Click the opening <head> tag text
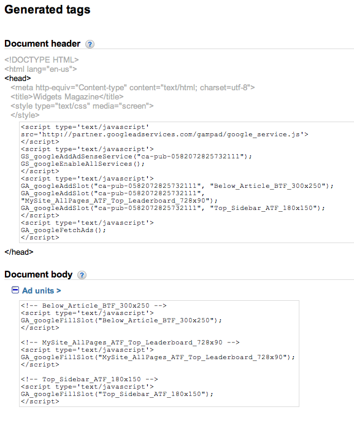 pos(18,78)
